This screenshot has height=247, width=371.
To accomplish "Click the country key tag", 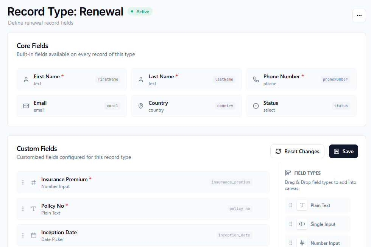I will [225, 106].
